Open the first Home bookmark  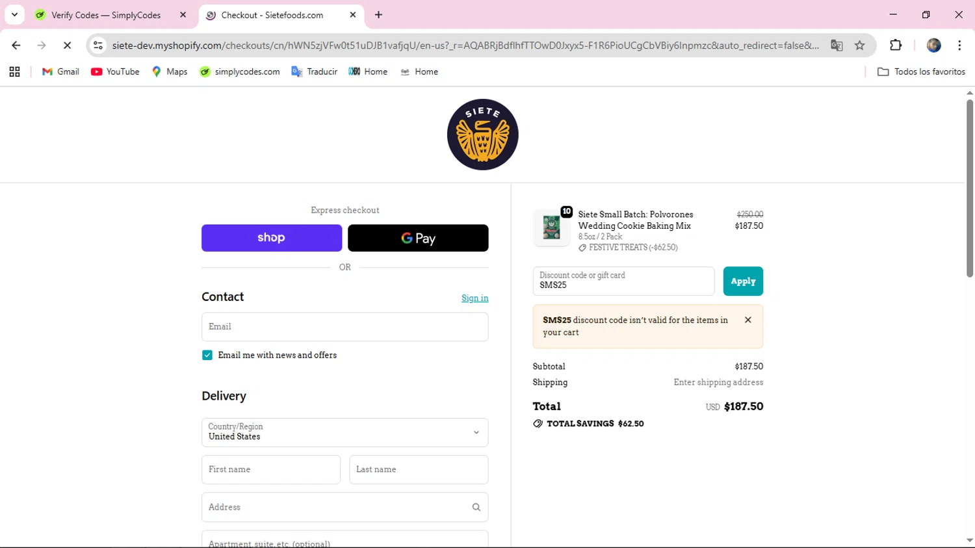368,72
